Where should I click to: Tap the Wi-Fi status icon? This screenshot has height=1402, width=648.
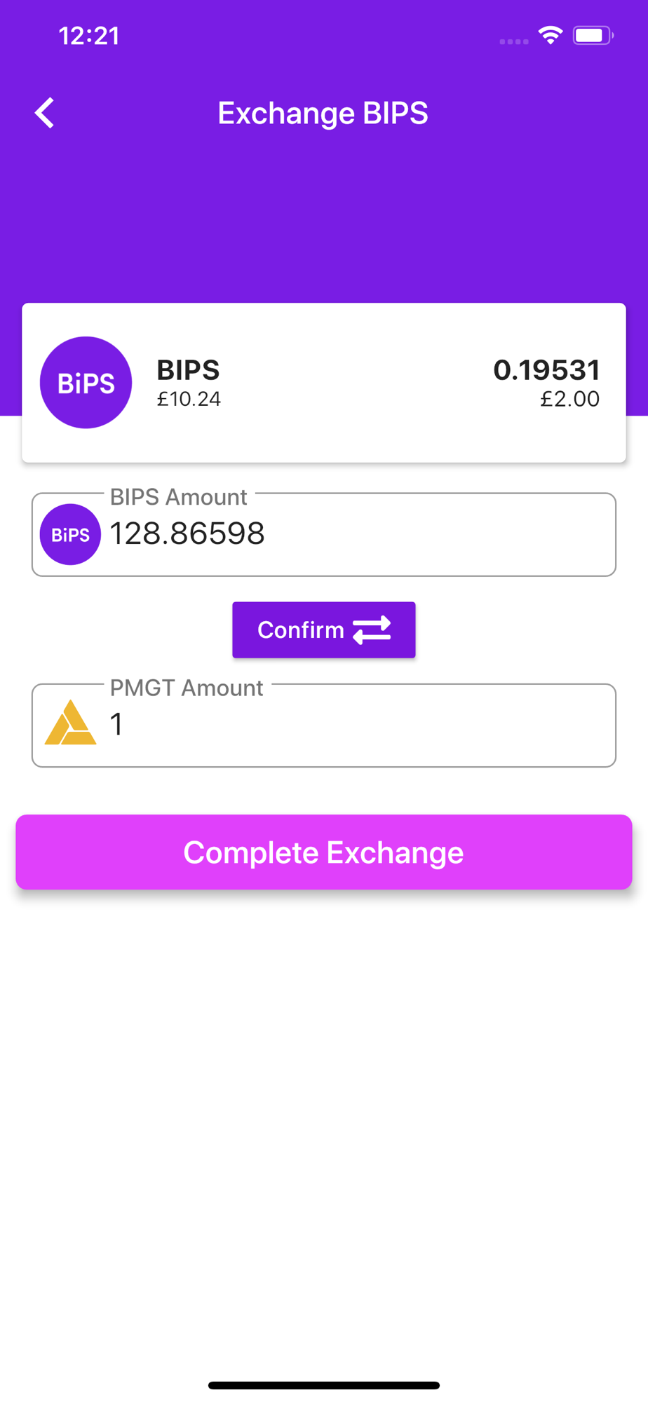point(551,35)
